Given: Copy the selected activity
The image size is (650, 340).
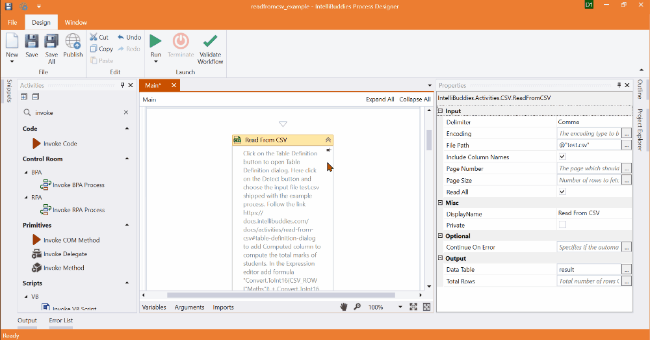Looking at the screenshot, I should (x=101, y=49).
